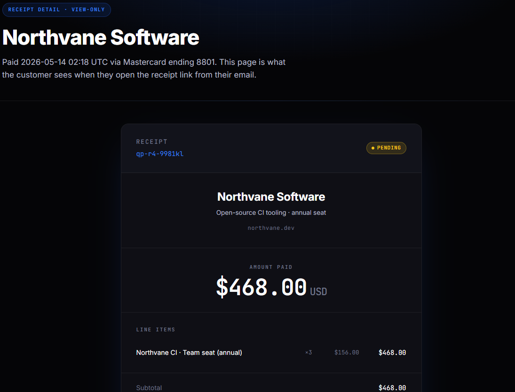Image resolution: width=515 pixels, height=392 pixels.
Task: Click the ×3 quantity value
Action: [x=309, y=353]
